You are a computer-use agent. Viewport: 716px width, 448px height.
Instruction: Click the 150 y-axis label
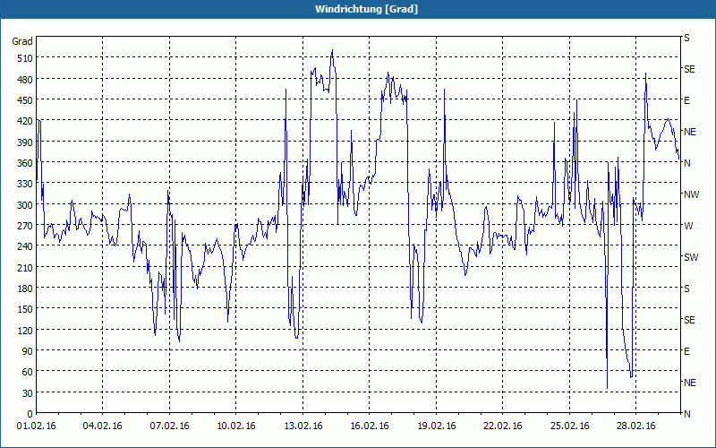pyautogui.click(x=24, y=309)
